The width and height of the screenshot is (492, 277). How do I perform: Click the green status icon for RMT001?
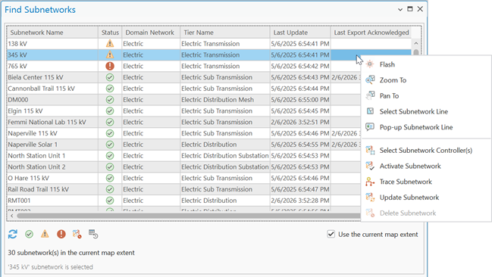pos(110,201)
